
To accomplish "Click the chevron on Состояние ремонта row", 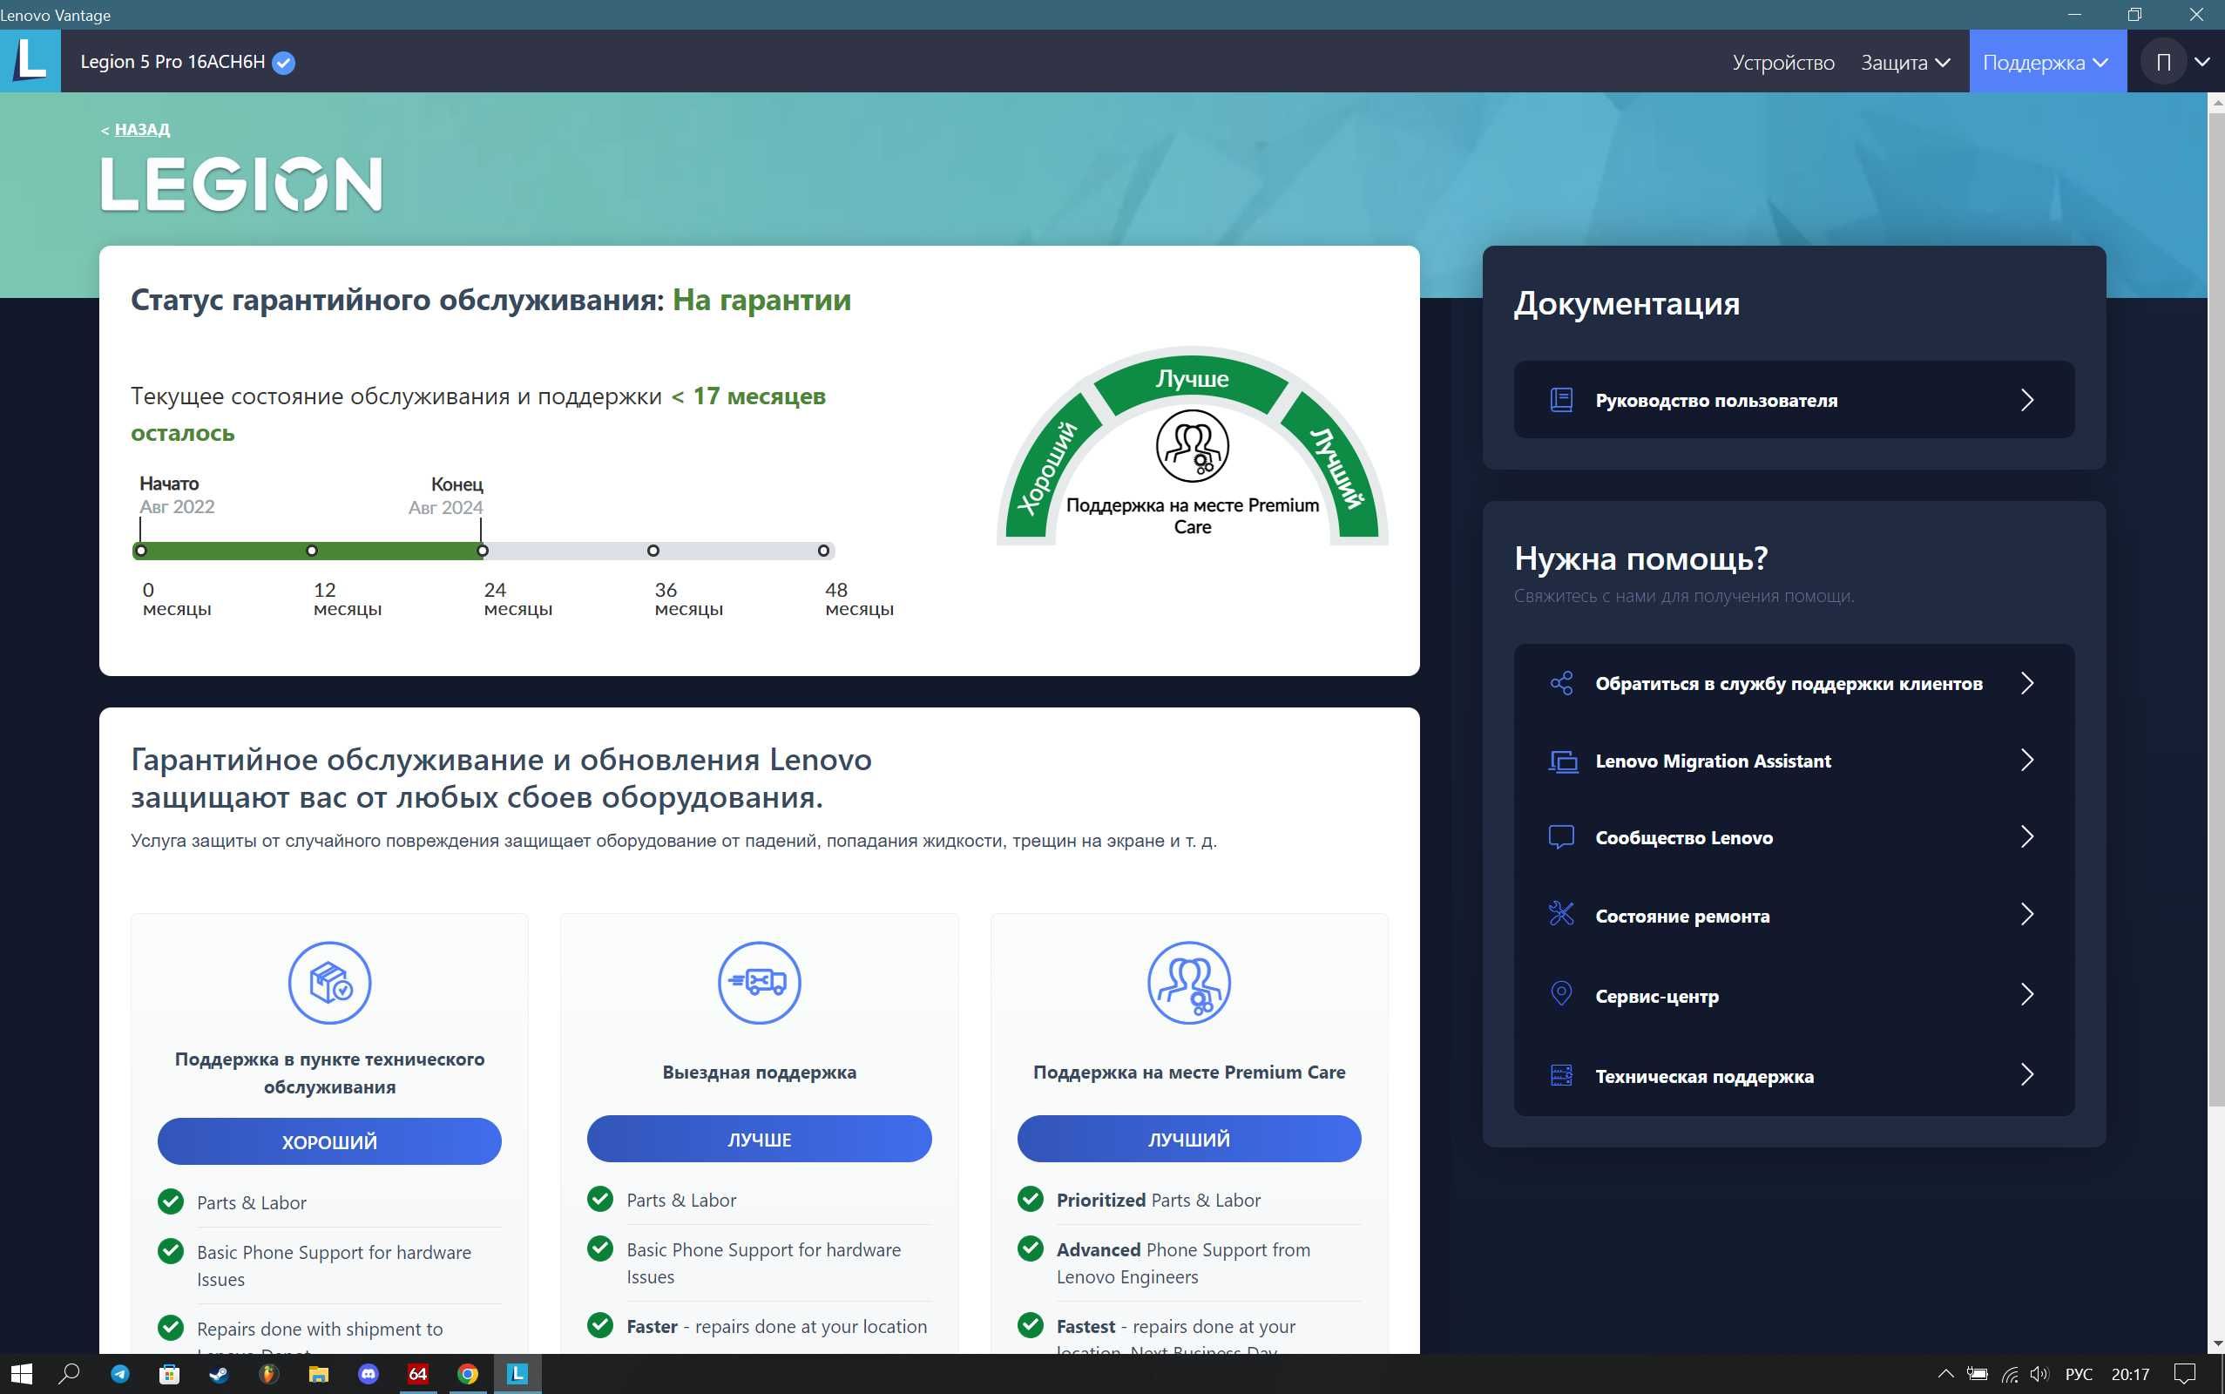I will pyautogui.click(x=2027, y=915).
